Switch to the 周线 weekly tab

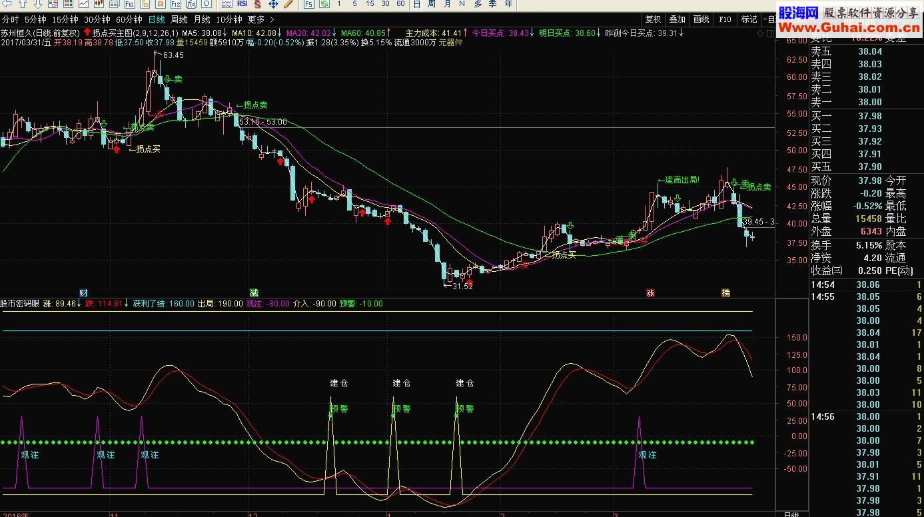pos(179,19)
